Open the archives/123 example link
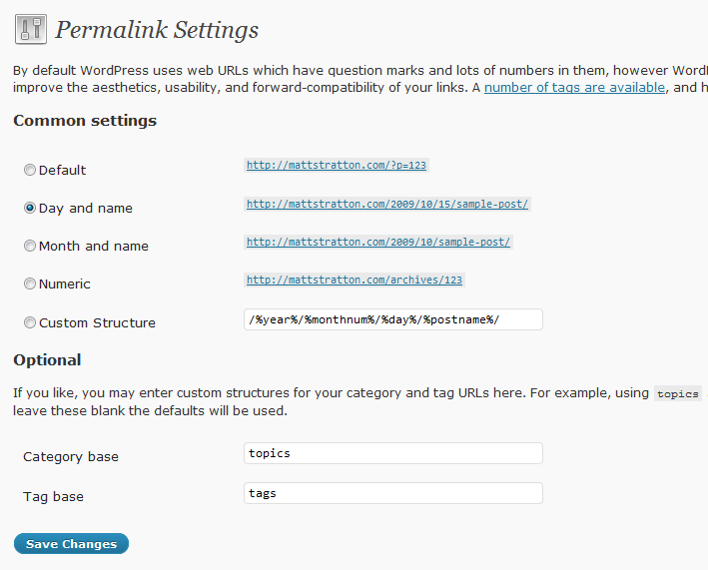The height and width of the screenshot is (570, 708). point(354,280)
